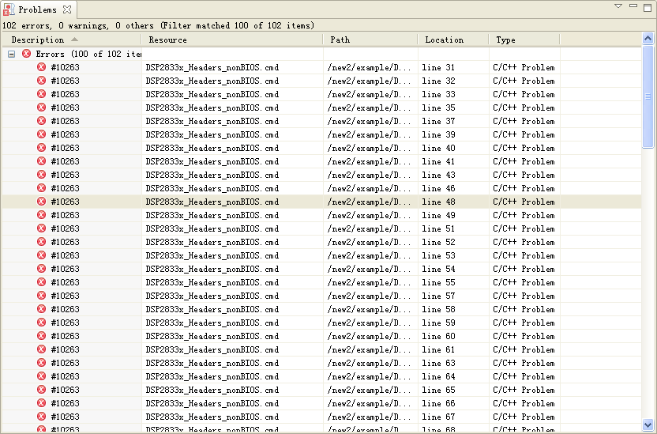Click error icon on line 37 row
657x434 pixels.
[x=42, y=121]
